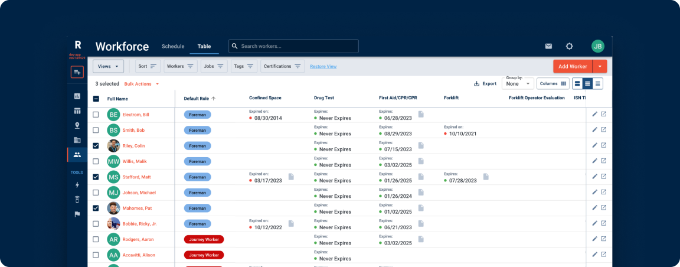Click the Search workers input field
The height and width of the screenshot is (267, 680).
click(293, 46)
